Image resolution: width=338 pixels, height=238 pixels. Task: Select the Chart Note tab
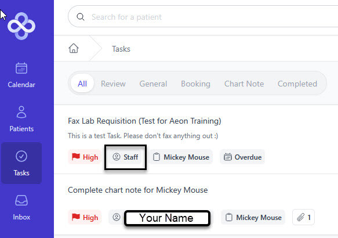pyautogui.click(x=244, y=84)
